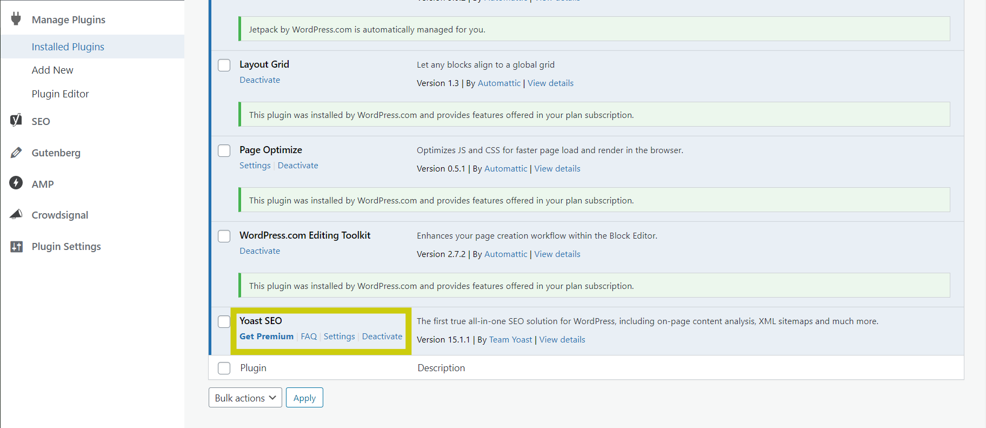Open Yoast SEO FAQ link

(x=309, y=336)
